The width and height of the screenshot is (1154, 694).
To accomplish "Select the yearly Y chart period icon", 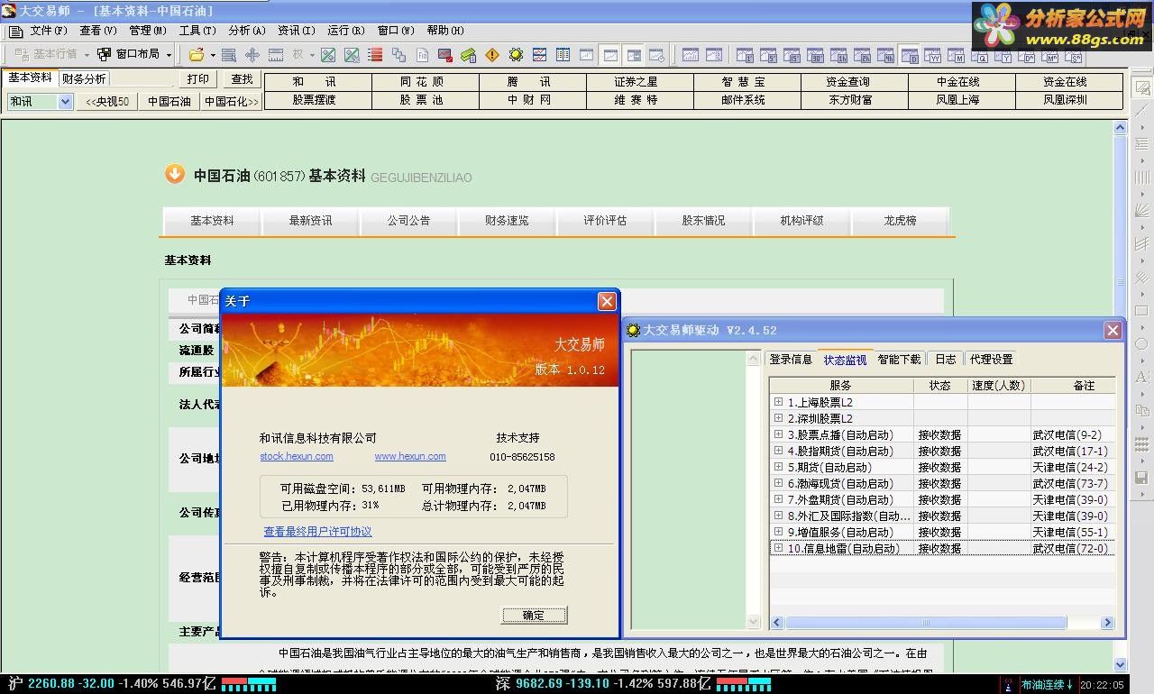I will coord(1003,55).
